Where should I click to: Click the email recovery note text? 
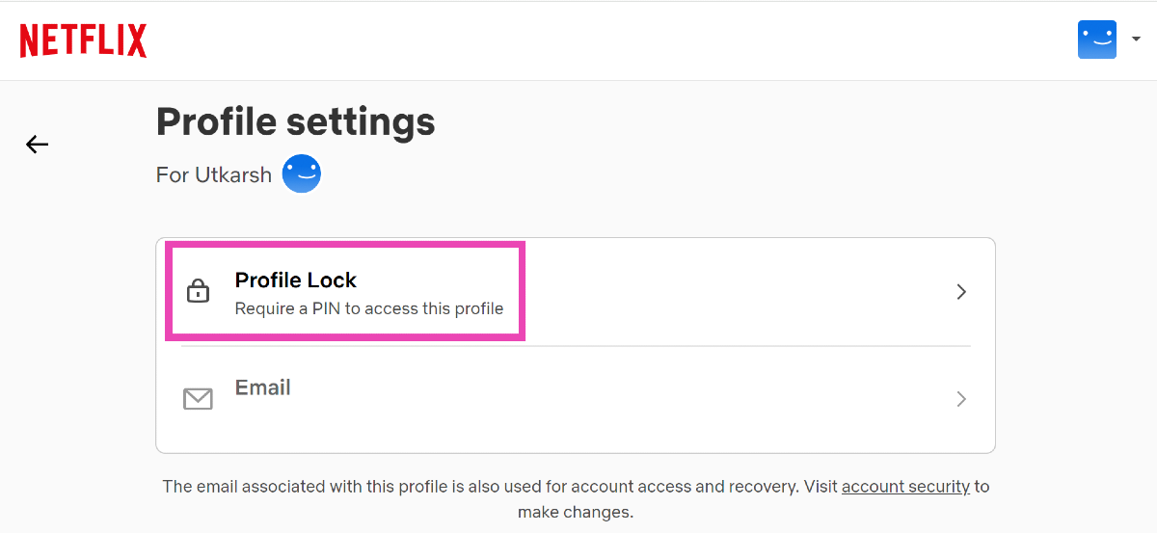pyautogui.click(x=482, y=487)
